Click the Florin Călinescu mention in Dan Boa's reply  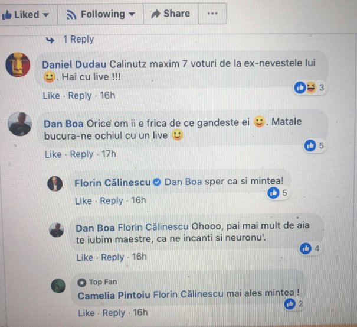(x=153, y=227)
